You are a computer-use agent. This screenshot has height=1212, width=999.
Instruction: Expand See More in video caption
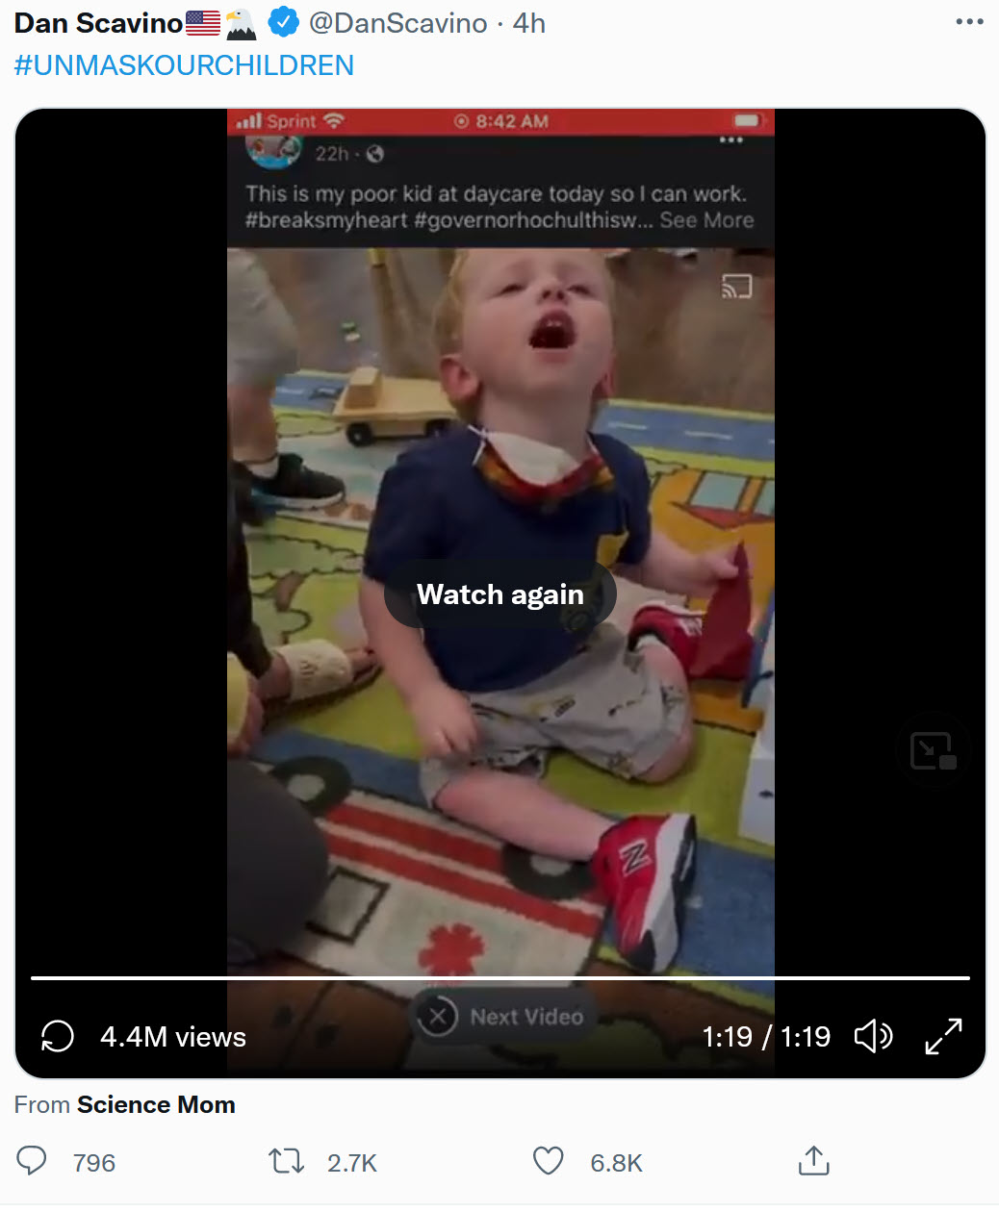706,220
